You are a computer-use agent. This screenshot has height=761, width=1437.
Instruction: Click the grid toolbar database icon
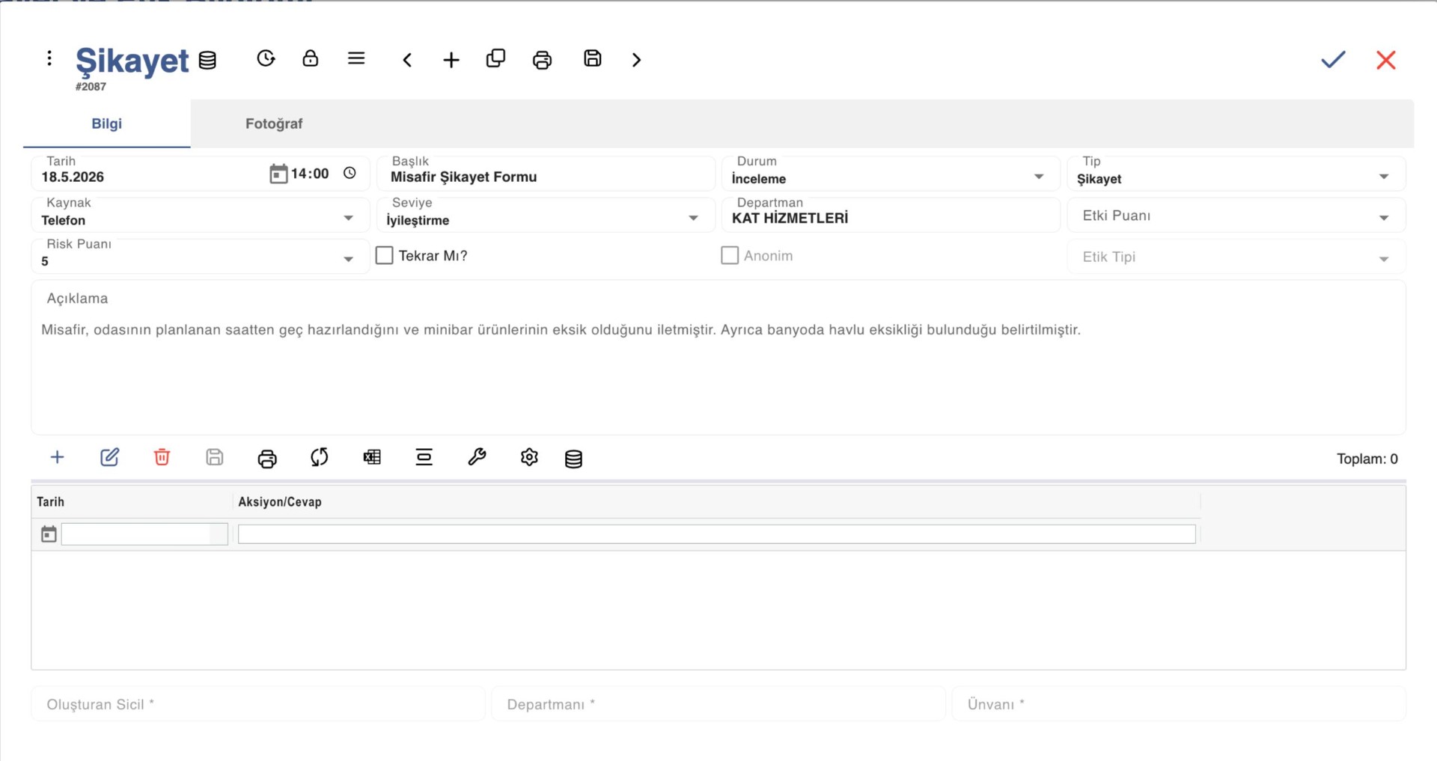[x=573, y=459]
